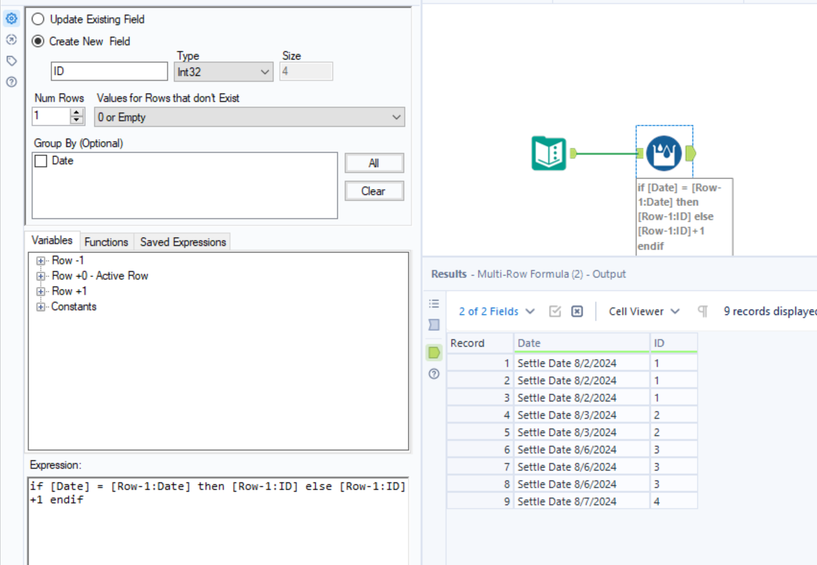
Task: Click the green output anchor in Results panel
Action: coord(434,352)
